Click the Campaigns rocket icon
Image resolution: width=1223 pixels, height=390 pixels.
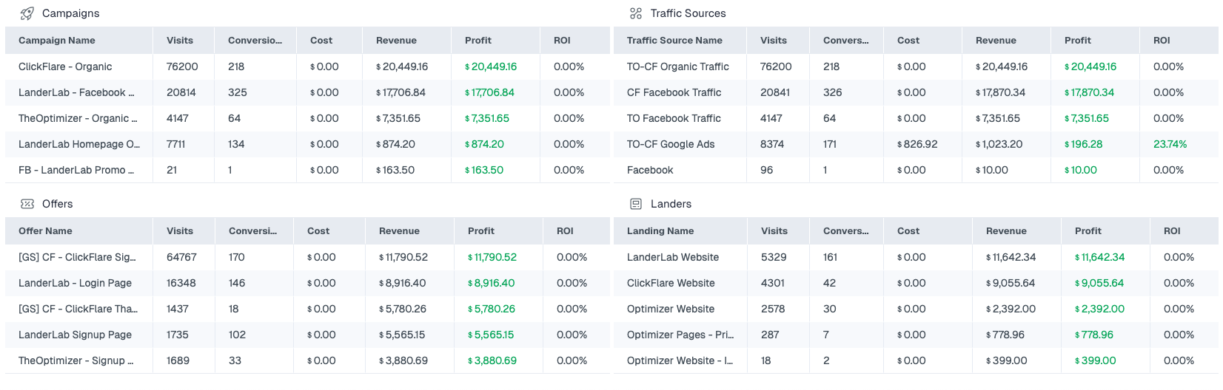pyautogui.click(x=27, y=13)
